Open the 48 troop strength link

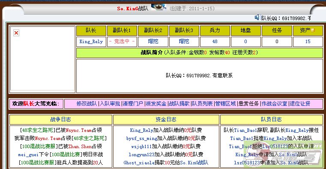pyautogui.click(x=215, y=42)
